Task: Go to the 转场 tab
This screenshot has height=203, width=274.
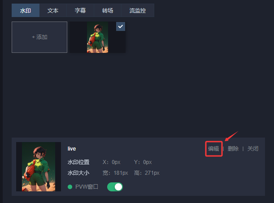Action: point(108,10)
